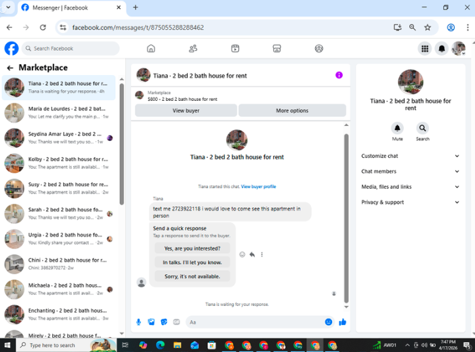The width and height of the screenshot is (475, 352).
Task: Attach a photo file icon
Action: [x=151, y=322]
